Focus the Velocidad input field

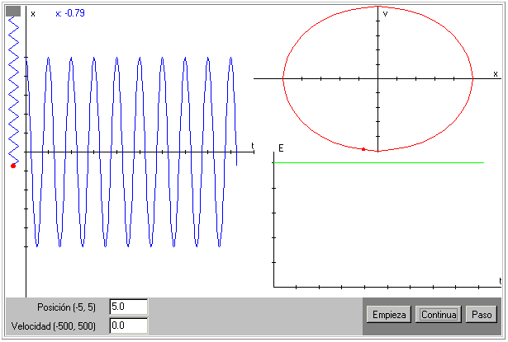pos(129,326)
